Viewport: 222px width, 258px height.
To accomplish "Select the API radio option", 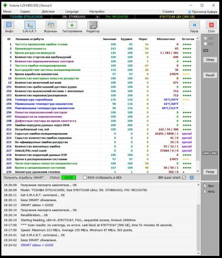I will (205, 38).
